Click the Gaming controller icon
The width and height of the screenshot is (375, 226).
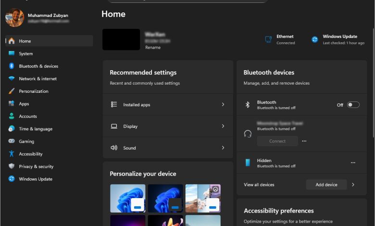click(x=12, y=141)
